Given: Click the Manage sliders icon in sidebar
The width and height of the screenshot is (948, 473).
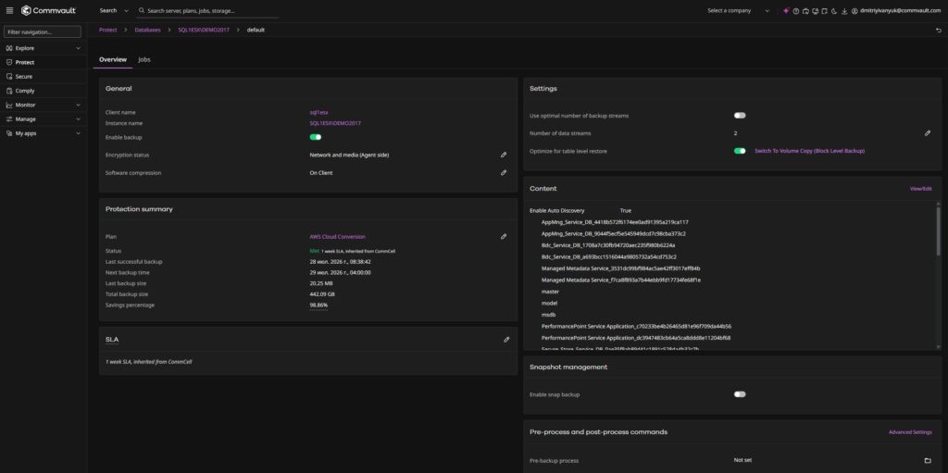Looking at the screenshot, I should point(9,119).
